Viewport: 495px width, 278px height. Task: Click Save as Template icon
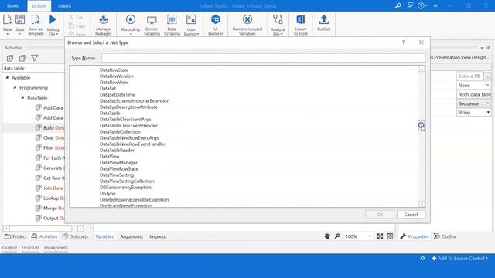[x=36, y=19]
